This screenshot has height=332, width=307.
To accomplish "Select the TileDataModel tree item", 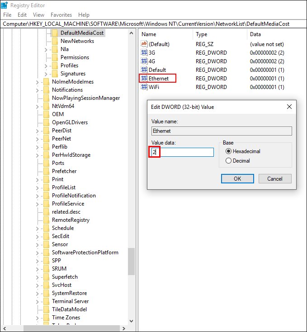I will (70, 309).
